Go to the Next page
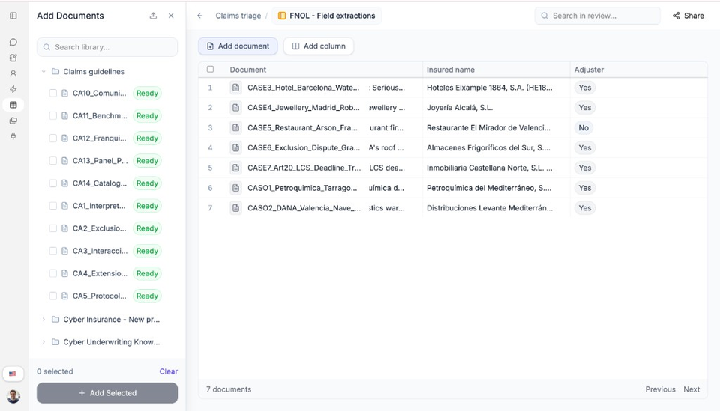The height and width of the screenshot is (411, 720). point(691,389)
